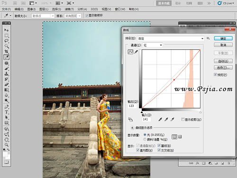Select the Pen tool
The width and height of the screenshot is (237, 178).
click(x=6, y=106)
